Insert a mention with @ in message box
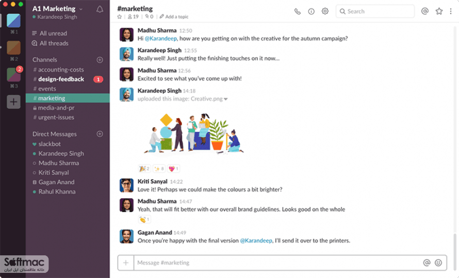This screenshot has width=459, height=278. tap(427, 263)
